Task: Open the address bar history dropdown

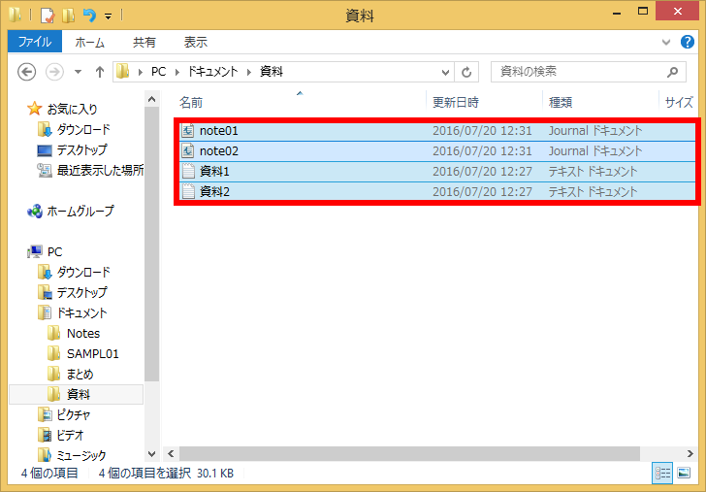Action: pyautogui.click(x=445, y=73)
